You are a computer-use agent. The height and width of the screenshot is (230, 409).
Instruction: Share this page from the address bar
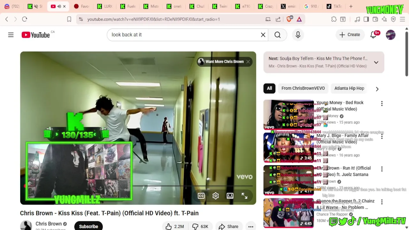click(x=278, y=19)
